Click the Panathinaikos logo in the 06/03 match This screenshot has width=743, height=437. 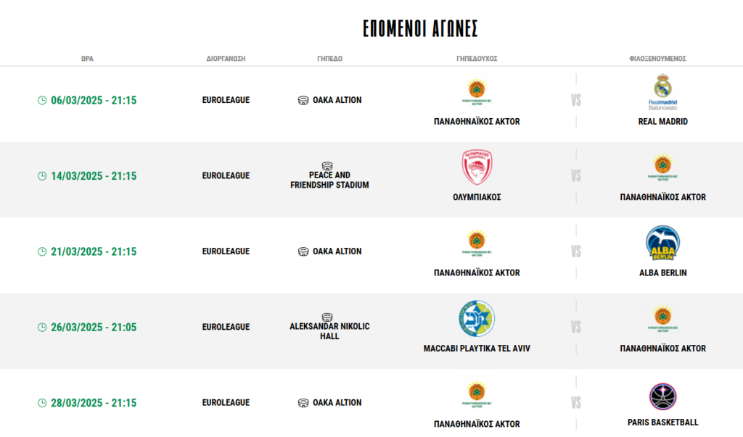coord(477,92)
